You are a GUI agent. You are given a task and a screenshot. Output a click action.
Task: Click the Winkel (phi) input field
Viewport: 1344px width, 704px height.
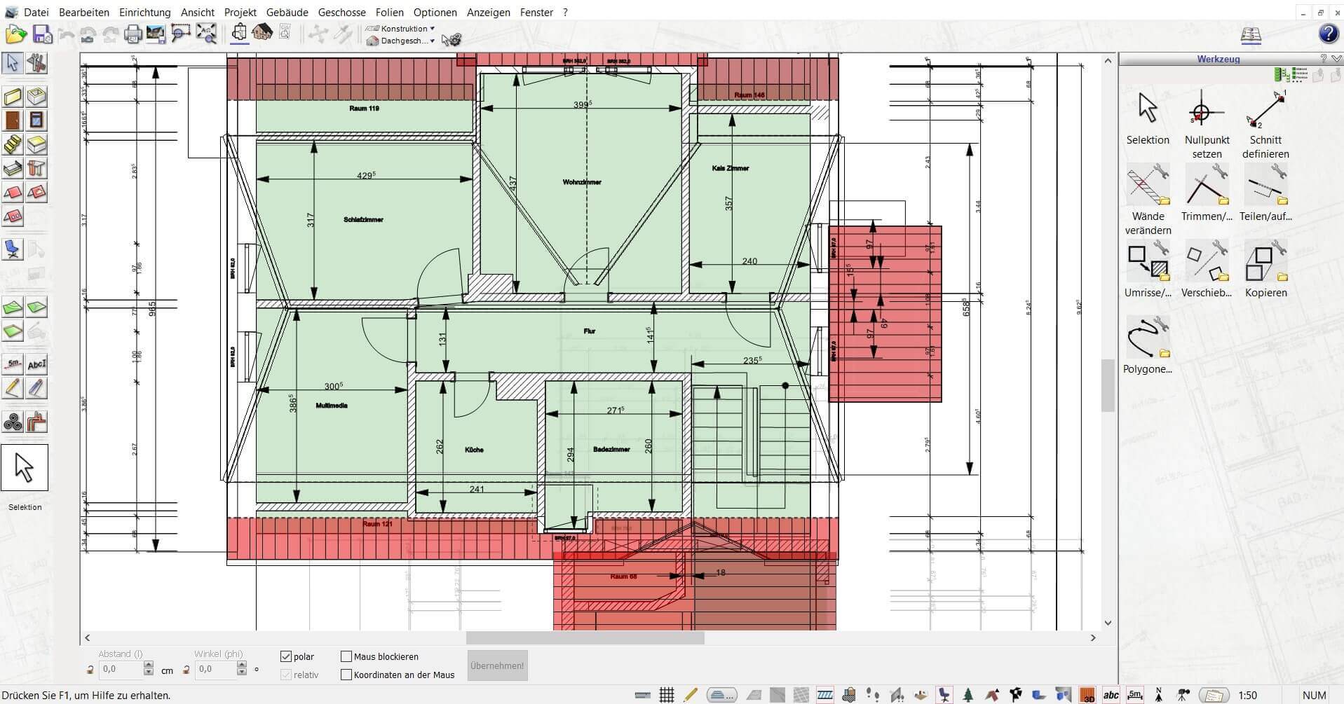pyautogui.click(x=215, y=669)
